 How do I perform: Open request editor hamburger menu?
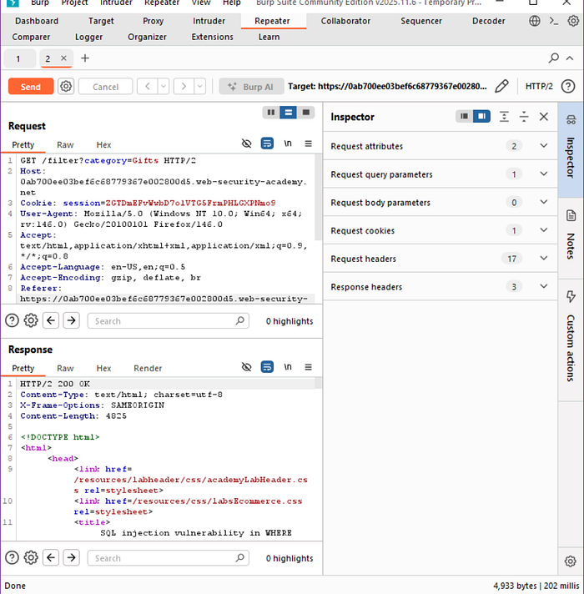309,143
